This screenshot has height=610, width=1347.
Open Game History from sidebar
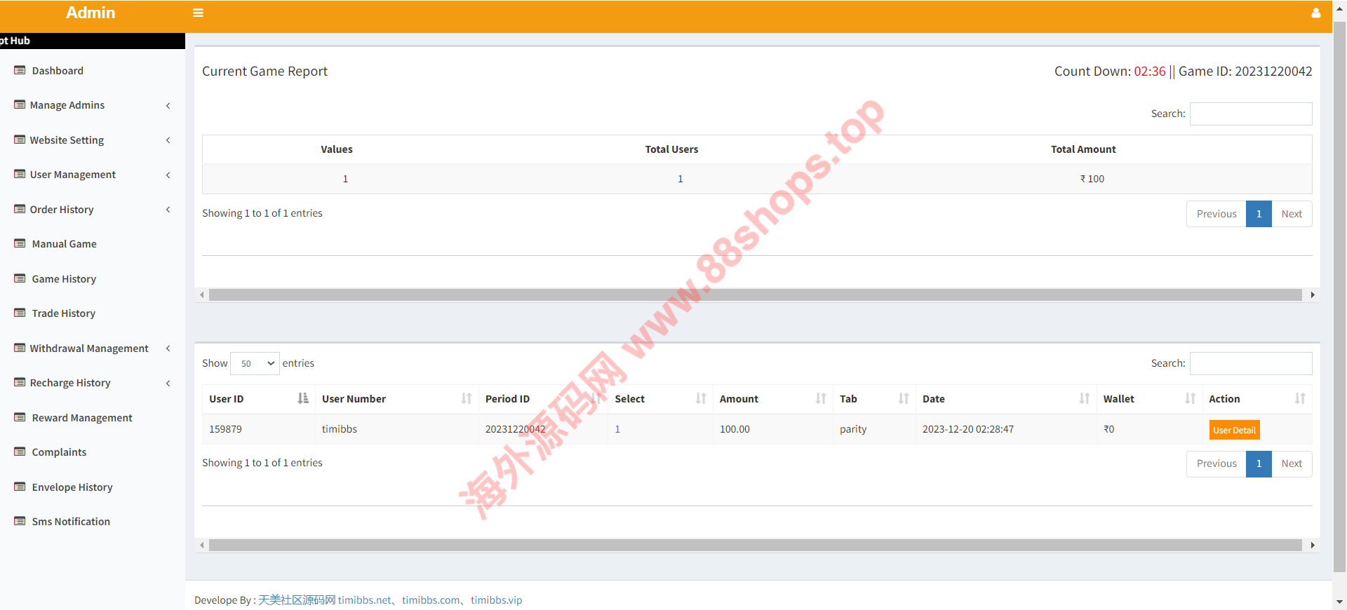tap(64, 279)
